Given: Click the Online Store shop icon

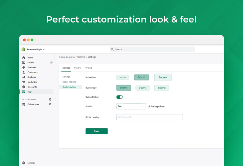Looking at the screenshot, I should pyautogui.click(x=24, y=104).
